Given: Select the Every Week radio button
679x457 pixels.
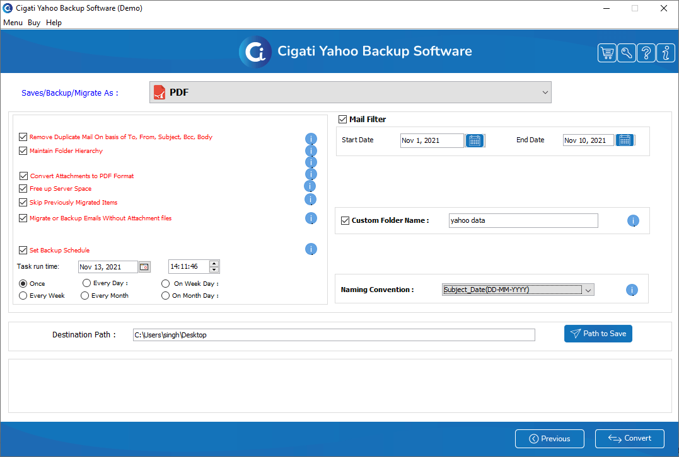Looking at the screenshot, I should coord(23,296).
